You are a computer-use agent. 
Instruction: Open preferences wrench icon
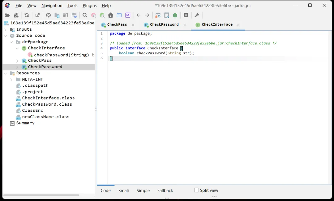point(197,15)
